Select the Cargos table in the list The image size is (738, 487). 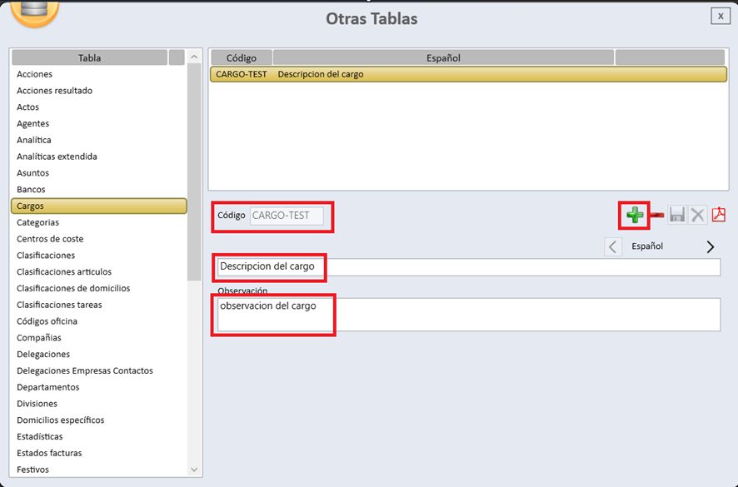point(98,206)
